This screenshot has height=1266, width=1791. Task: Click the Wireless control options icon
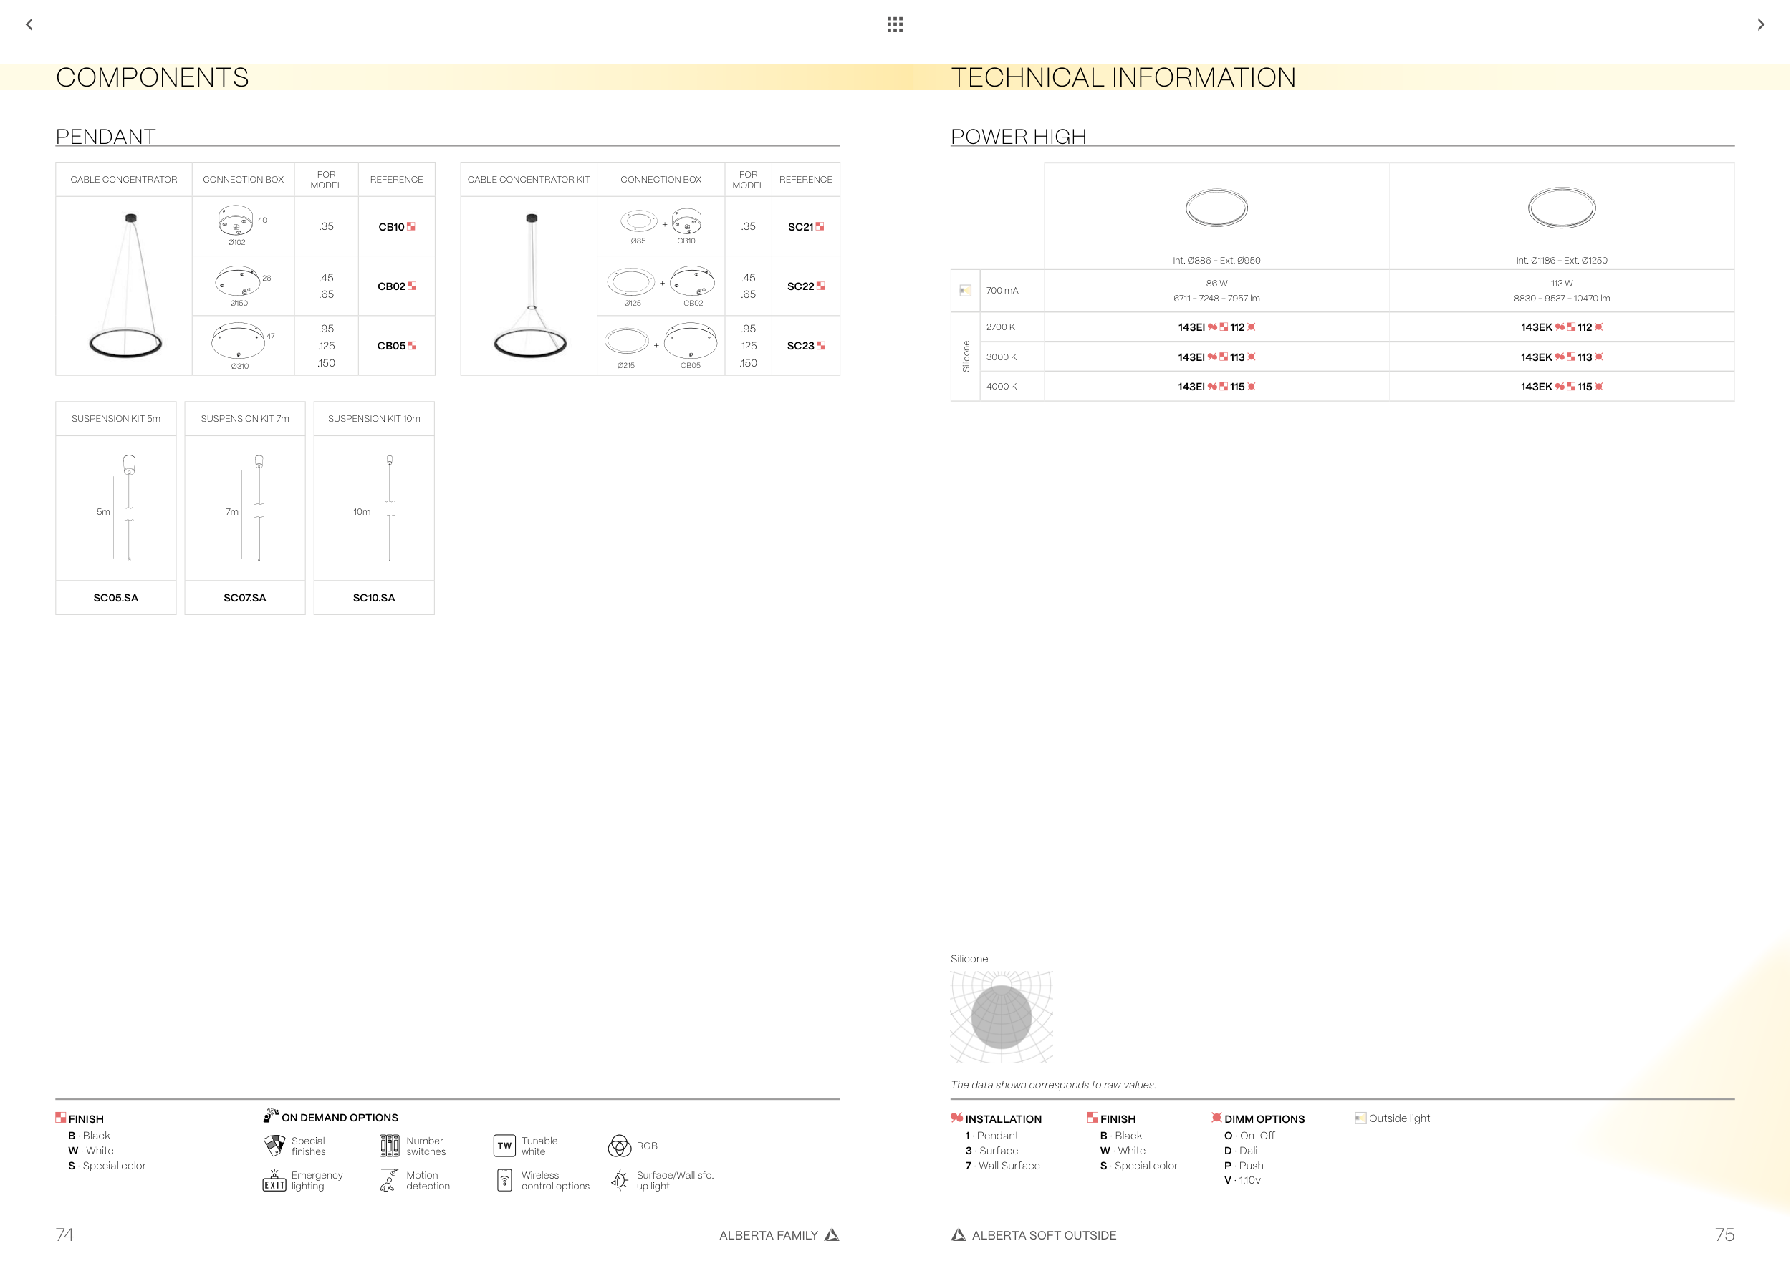point(504,1181)
